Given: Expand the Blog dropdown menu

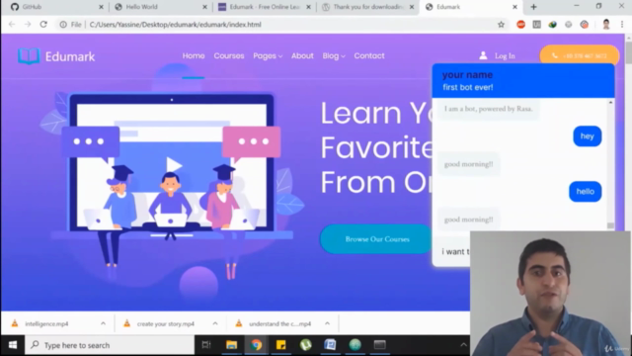Looking at the screenshot, I should (x=334, y=56).
